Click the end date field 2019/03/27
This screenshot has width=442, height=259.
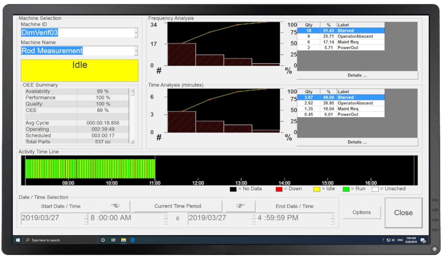pyautogui.click(x=220, y=219)
